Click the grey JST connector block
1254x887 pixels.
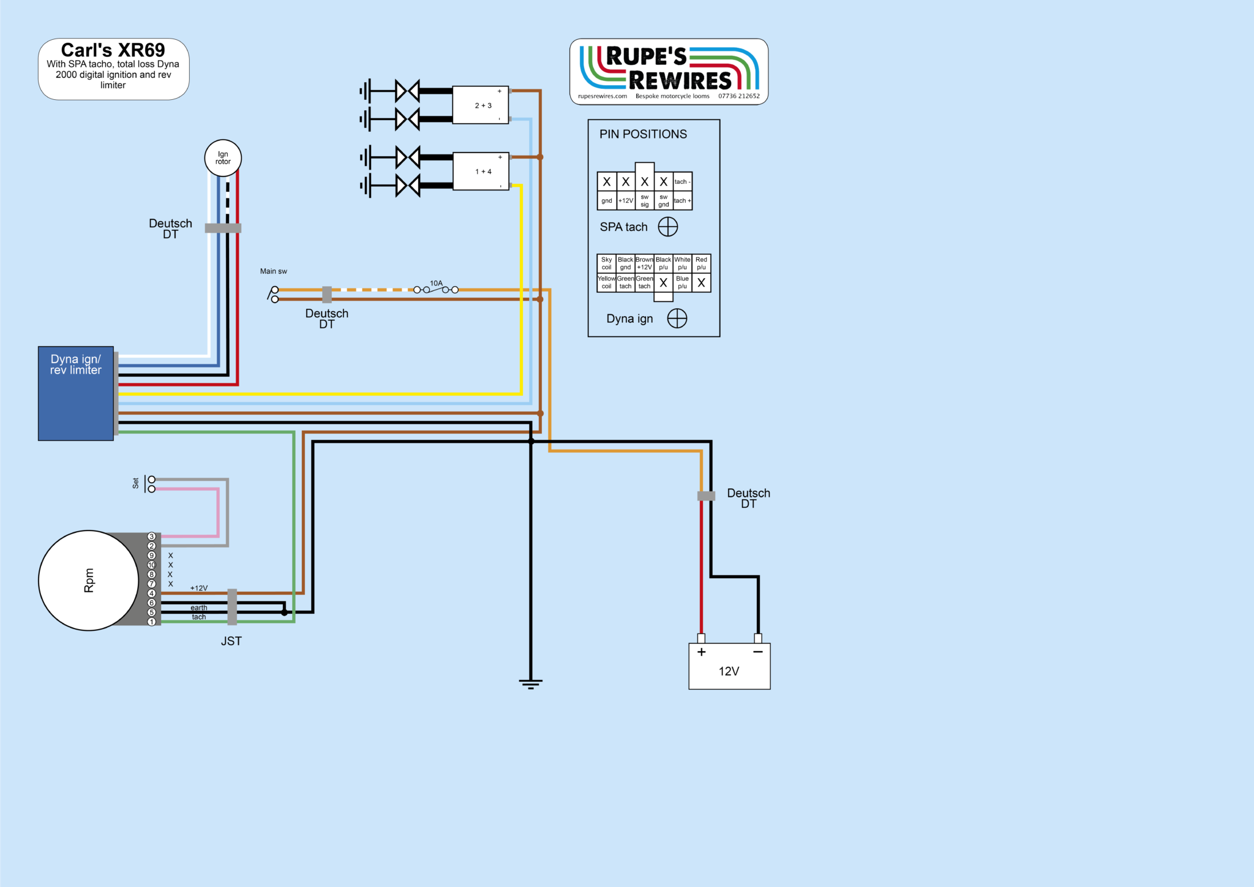click(x=232, y=606)
